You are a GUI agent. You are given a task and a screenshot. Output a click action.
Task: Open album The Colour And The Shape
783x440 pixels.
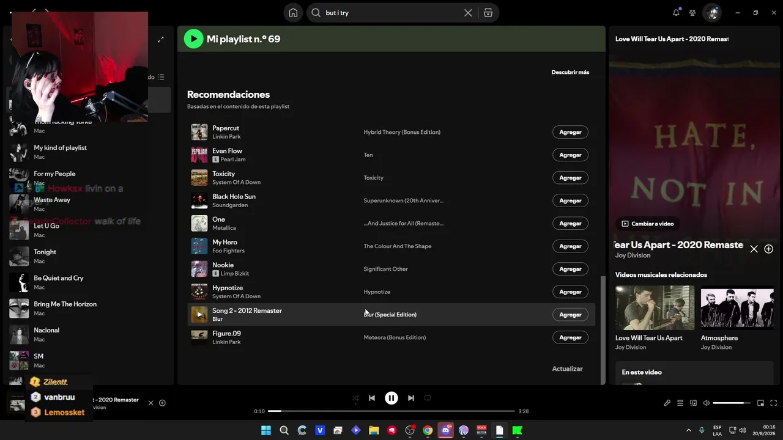(398, 246)
